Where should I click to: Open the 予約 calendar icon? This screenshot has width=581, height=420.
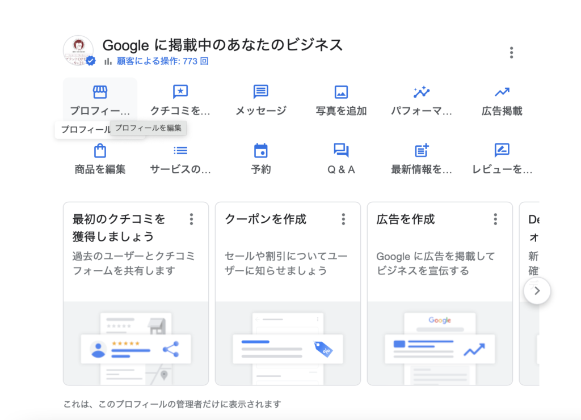[260, 151]
